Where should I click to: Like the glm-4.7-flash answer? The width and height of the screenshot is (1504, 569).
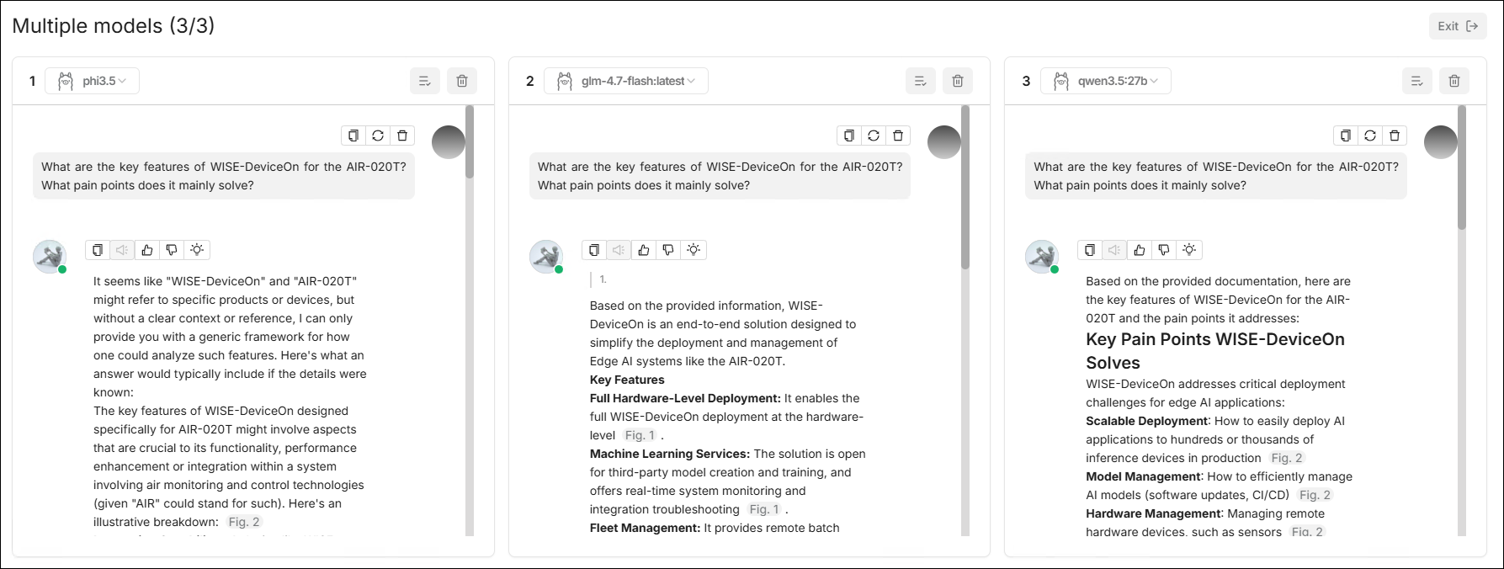[x=644, y=250]
